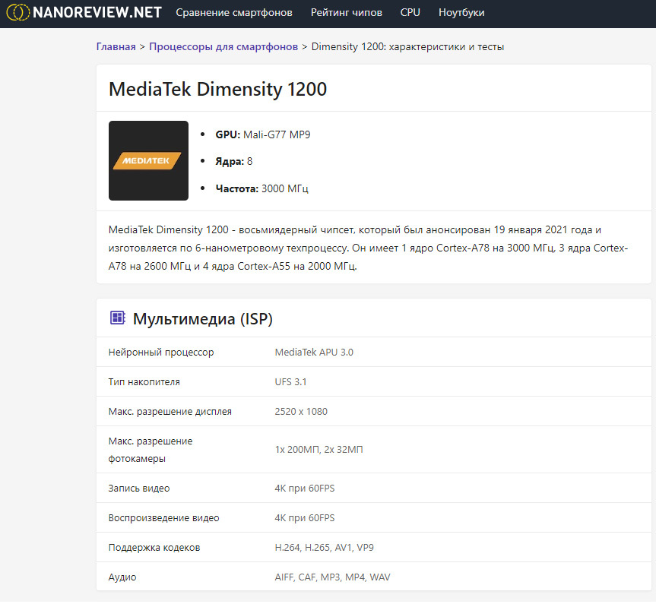
Task: Click the description paragraph about the chipset
Action: coord(368,248)
